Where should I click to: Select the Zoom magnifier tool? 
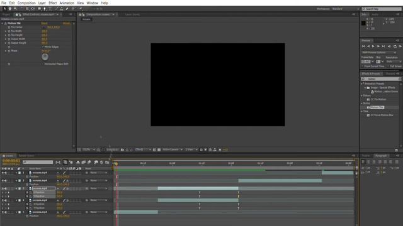(15, 8)
